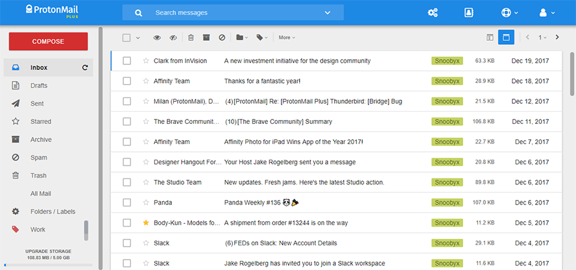Click the ProtonMail Plus logo

click(52, 11)
